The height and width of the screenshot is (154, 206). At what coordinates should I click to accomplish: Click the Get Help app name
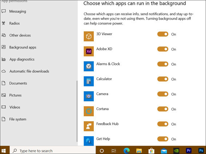[103, 139]
